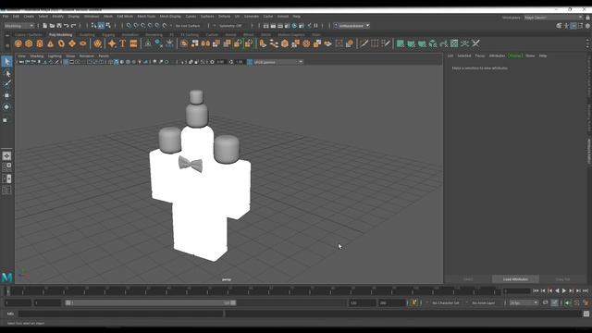Select the arrow Select tool in toolbox
Image resolution: width=592 pixels, height=333 pixels.
pyautogui.click(x=6, y=61)
